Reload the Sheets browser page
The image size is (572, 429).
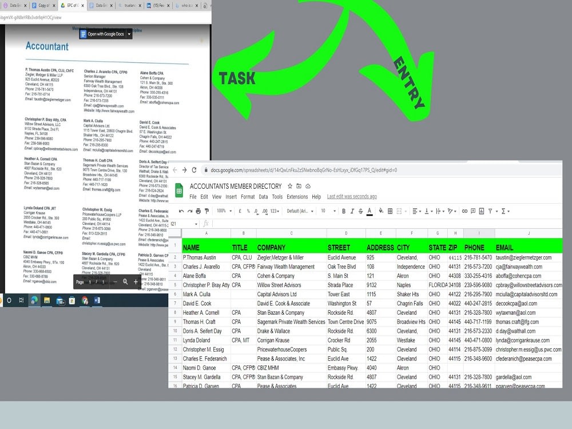[194, 170]
